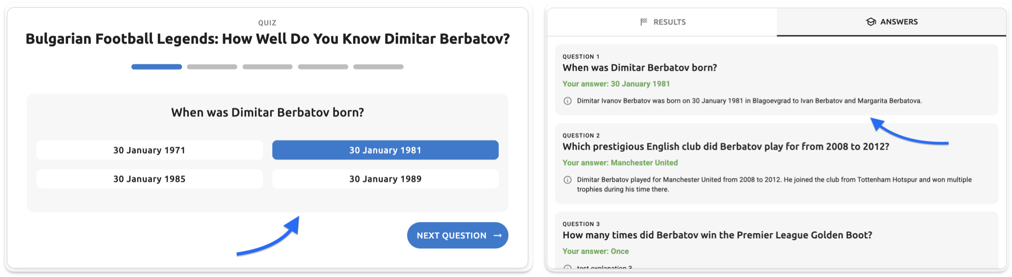Select the 30 January 1971 answer

[x=149, y=150]
